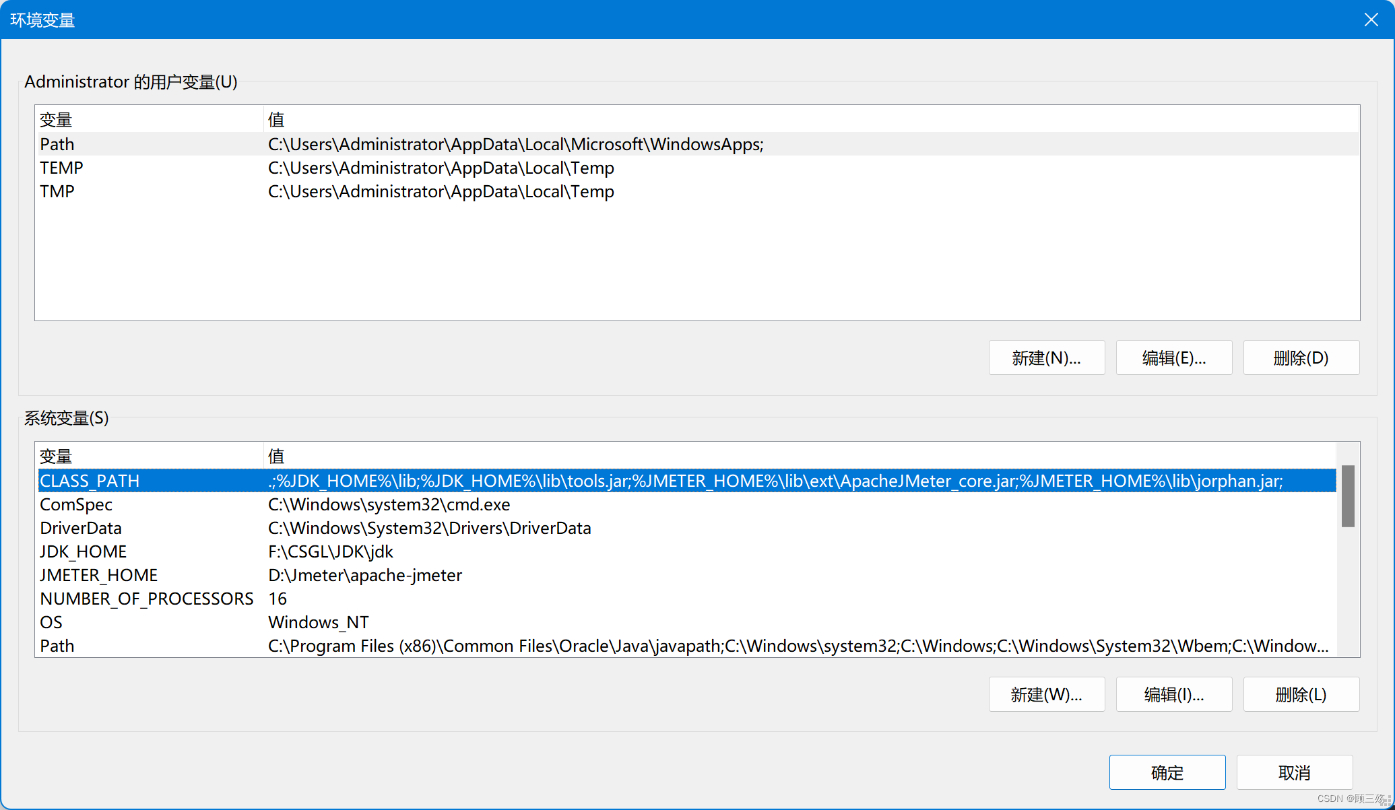Click 编辑(E)... button for user variables
Image resolution: width=1395 pixels, height=810 pixels.
click(x=1173, y=358)
